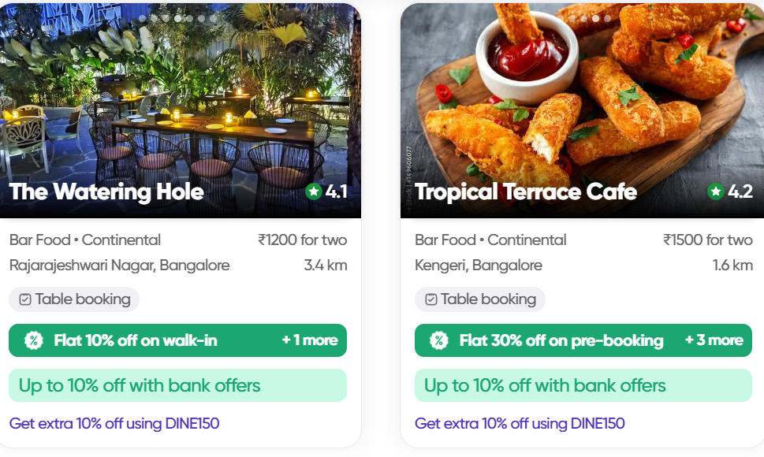
Task: Click 'Flat 30% off on pre-booking' offer
Action: tap(561, 340)
